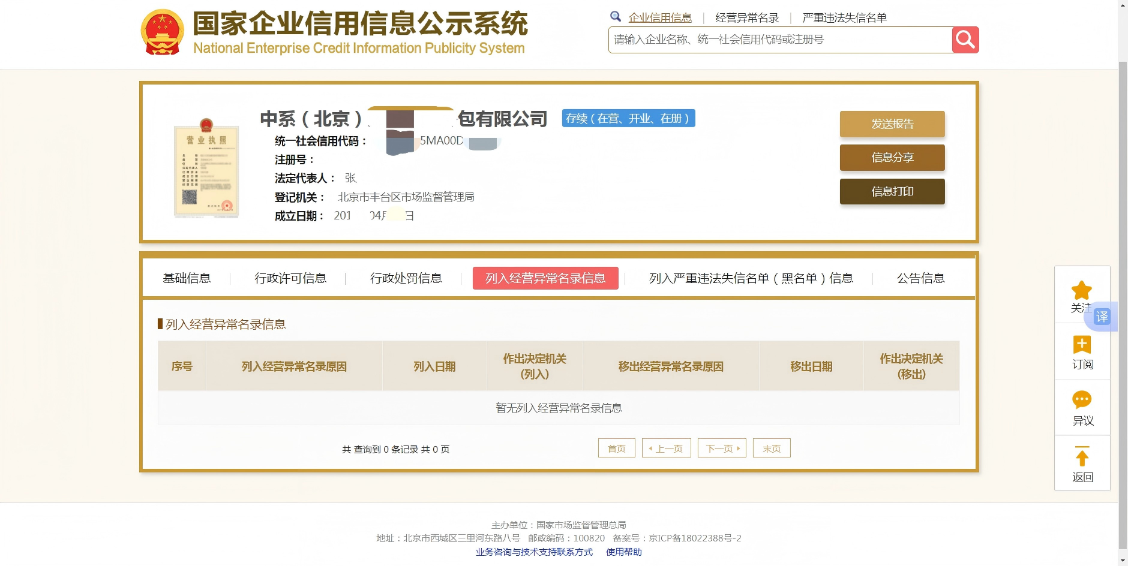
Task: Click the 订阅 subscribe plus icon
Action: tap(1082, 345)
